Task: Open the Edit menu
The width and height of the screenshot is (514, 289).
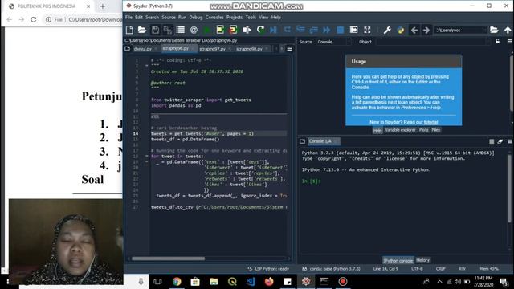Action: click(x=139, y=17)
